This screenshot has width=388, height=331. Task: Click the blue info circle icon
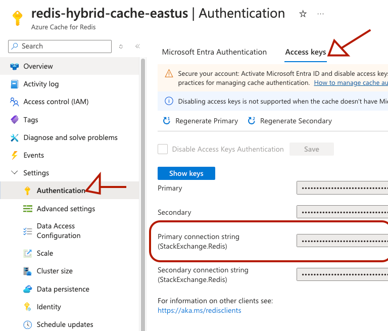click(x=169, y=101)
